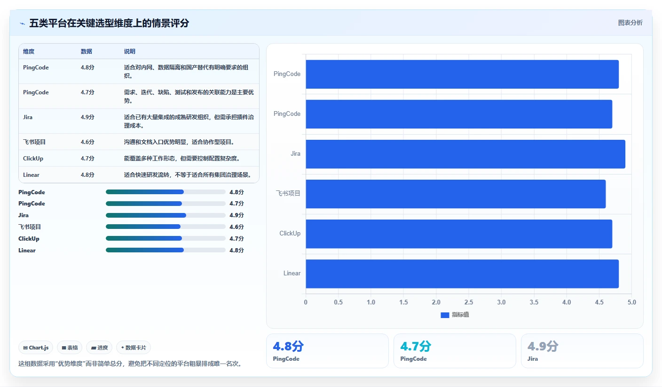Open the 图表分析 label in the header

pos(630,23)
